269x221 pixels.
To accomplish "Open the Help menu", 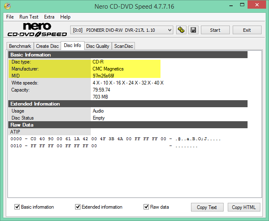I will (x=65, y=17).
